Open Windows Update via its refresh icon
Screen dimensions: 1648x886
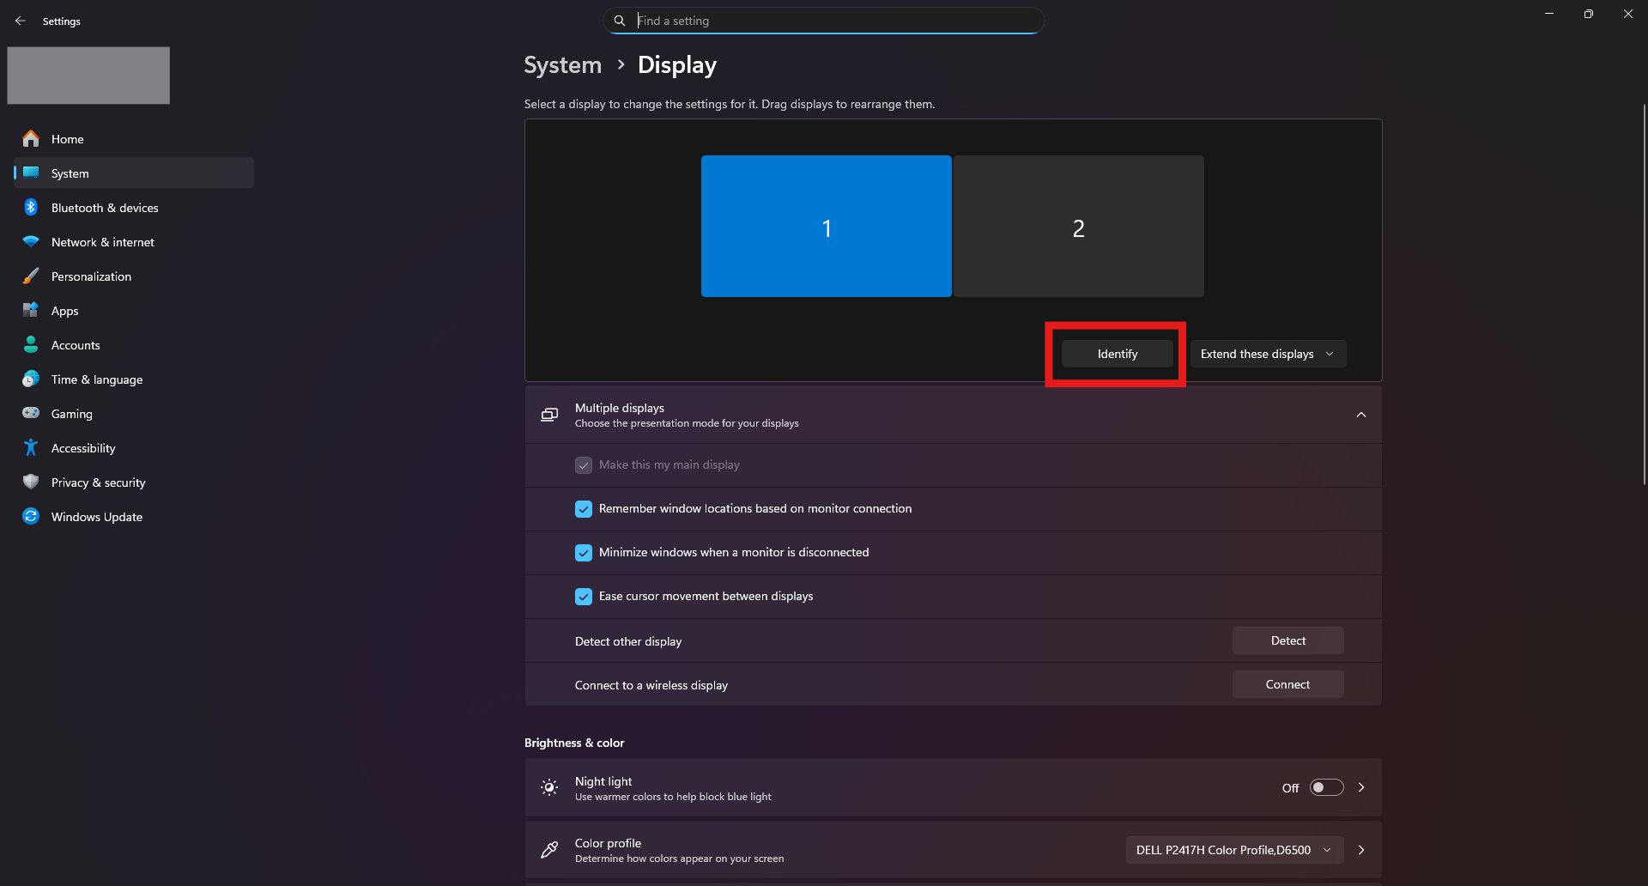[31, 516]
